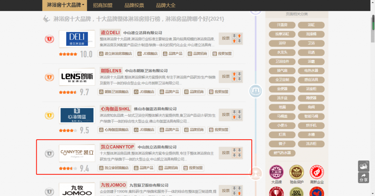Screen dimensions: 375x196
Task: Click the round M icon on timeline
Action: click(255, 91)
